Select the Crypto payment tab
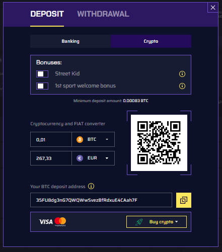Viewport: 222px width, 252px height. [x=151, y=41]
